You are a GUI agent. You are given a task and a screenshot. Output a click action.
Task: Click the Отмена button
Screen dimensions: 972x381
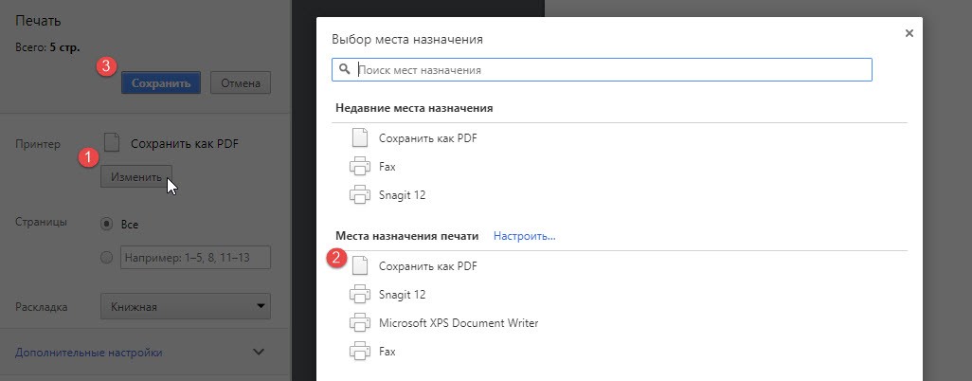coord(241,82)
